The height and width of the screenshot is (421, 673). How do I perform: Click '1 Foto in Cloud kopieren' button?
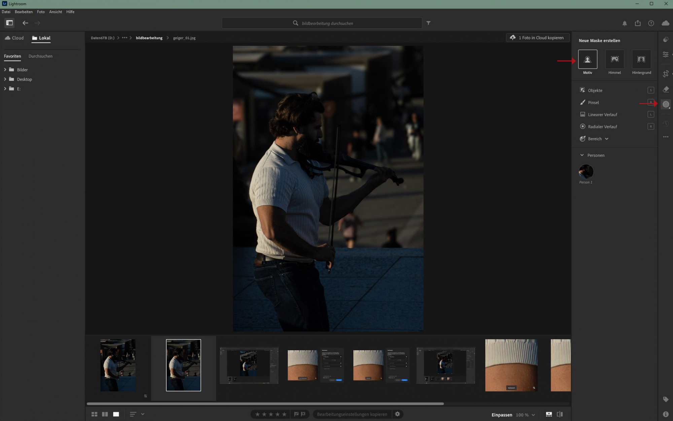(x=537, y=38)
